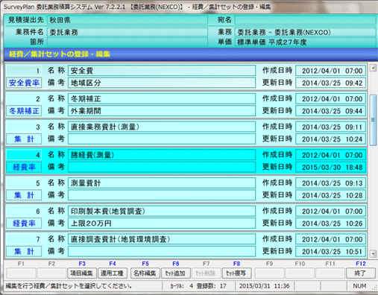The height and width of the screenshot is (295, 378).
Task: Select the 地域区分 remarks field
Action: click(162, 83)
